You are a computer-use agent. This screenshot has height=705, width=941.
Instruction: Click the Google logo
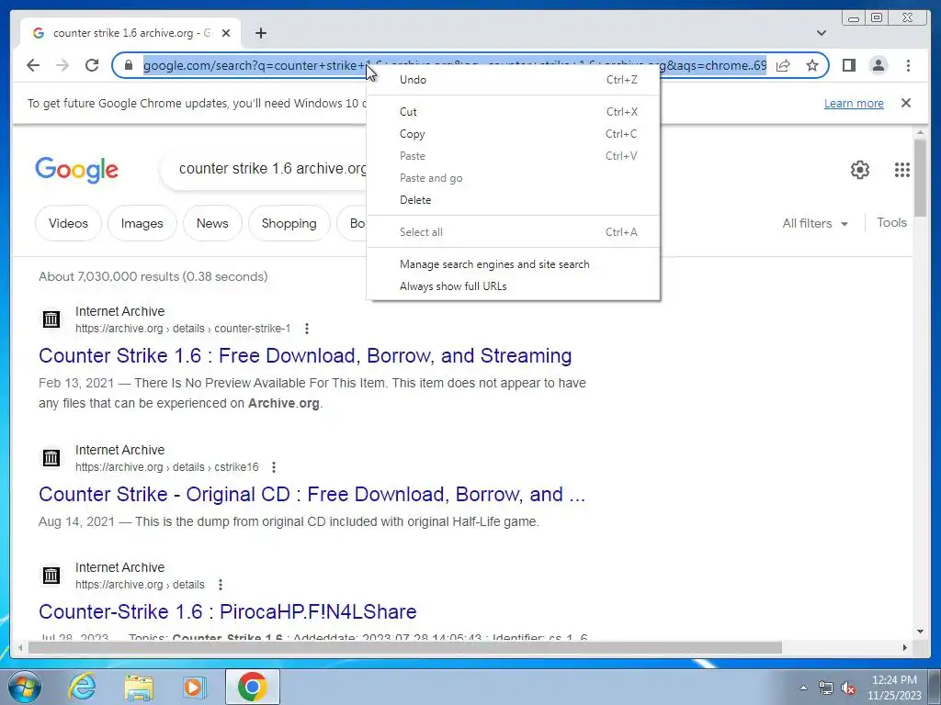click(77, 170)
